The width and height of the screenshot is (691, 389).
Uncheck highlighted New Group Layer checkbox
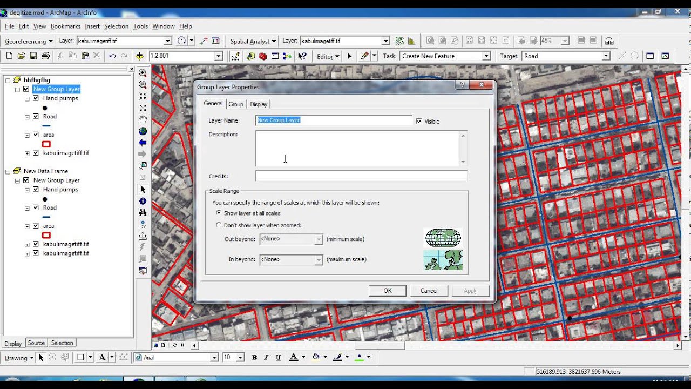pos(26,89)
